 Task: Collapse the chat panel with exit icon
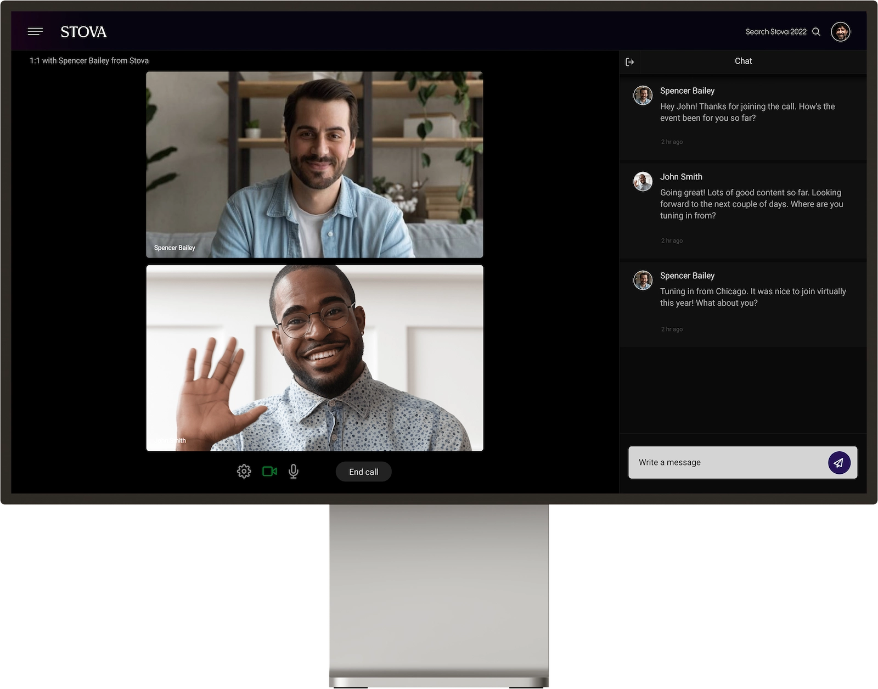(630, 62)
